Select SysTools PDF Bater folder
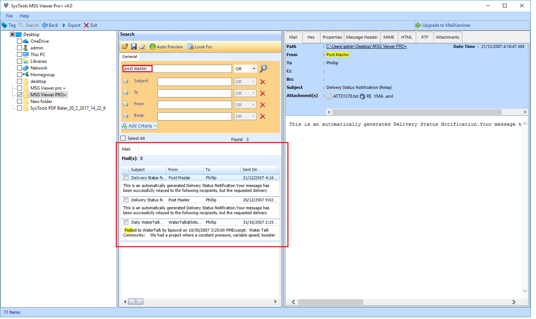Viewport: 536px width, 319px height. pyautogui.click(x=68, y=108)
